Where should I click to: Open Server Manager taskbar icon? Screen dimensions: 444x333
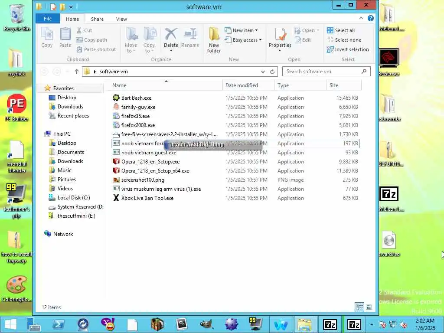pos(34,324)
